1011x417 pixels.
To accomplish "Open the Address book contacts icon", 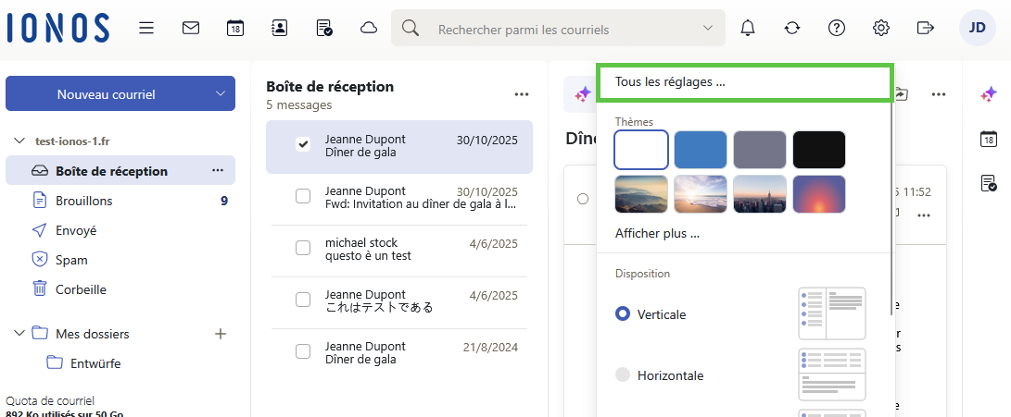I will point(280,28).
